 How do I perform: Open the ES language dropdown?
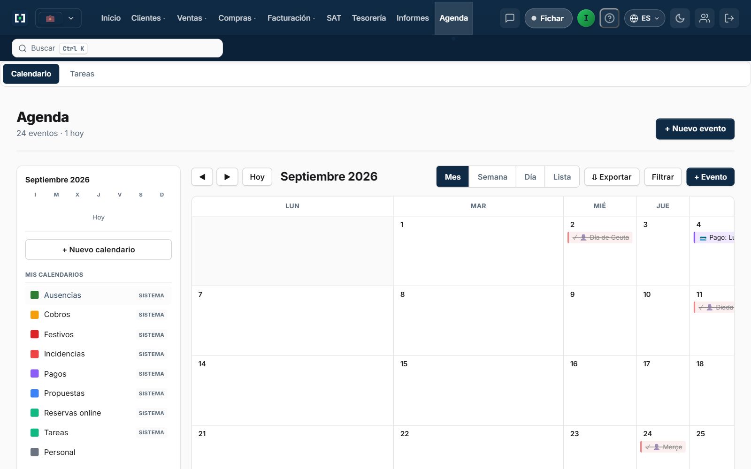coord(644,18)
